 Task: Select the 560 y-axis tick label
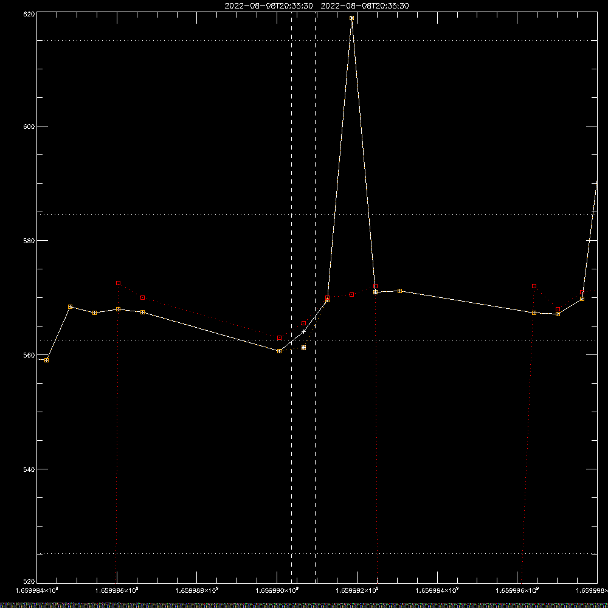[29, 355]
